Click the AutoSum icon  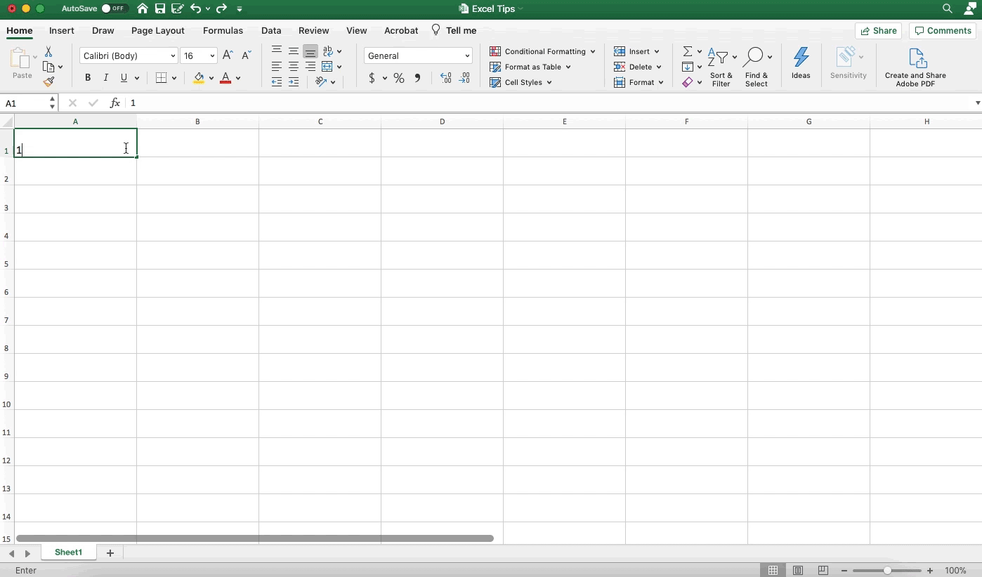pos(688,51)
